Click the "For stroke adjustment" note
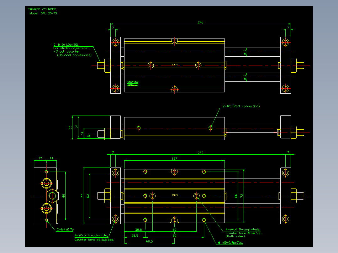338x253 pixels. (x=71, y=48)
